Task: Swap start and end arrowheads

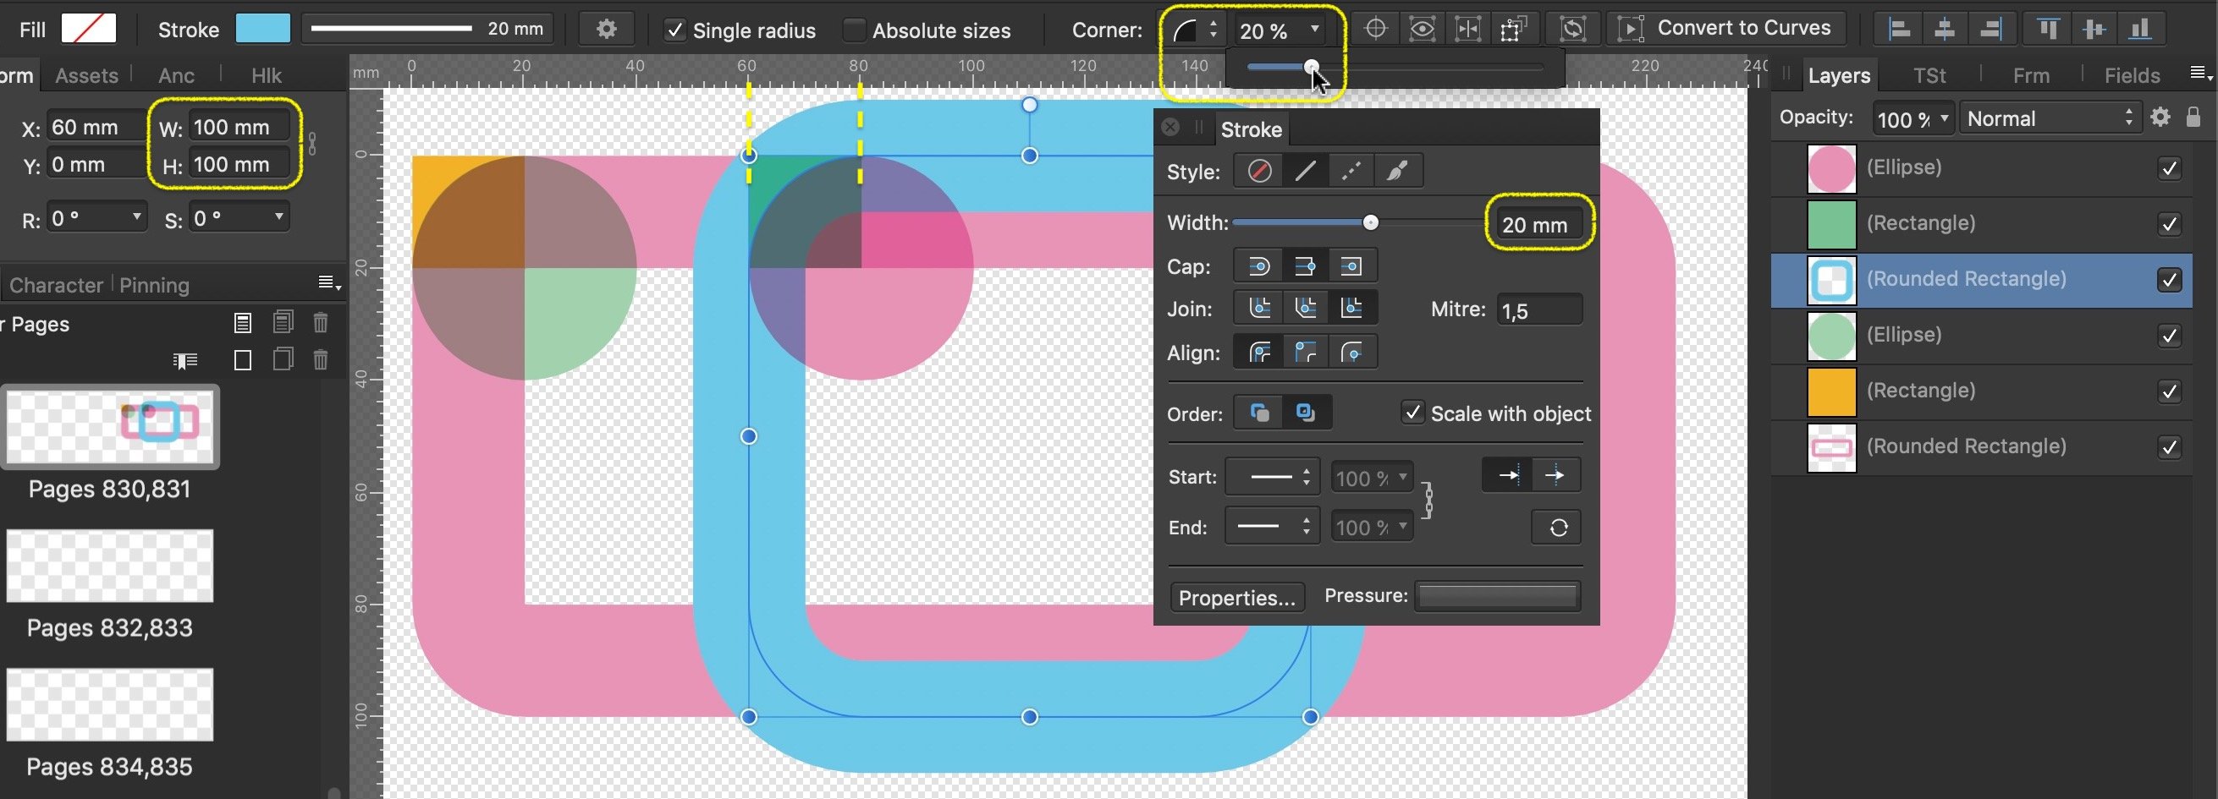Action: coord(1558,528)
